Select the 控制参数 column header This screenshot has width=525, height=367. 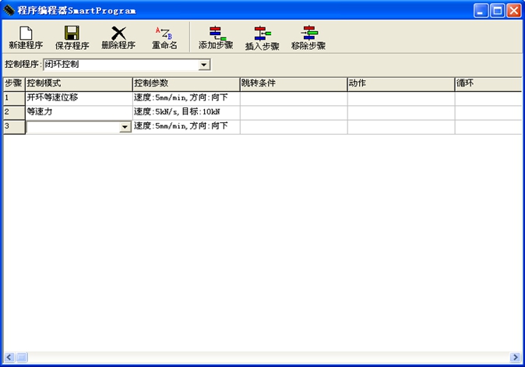[x=185, y=83]
